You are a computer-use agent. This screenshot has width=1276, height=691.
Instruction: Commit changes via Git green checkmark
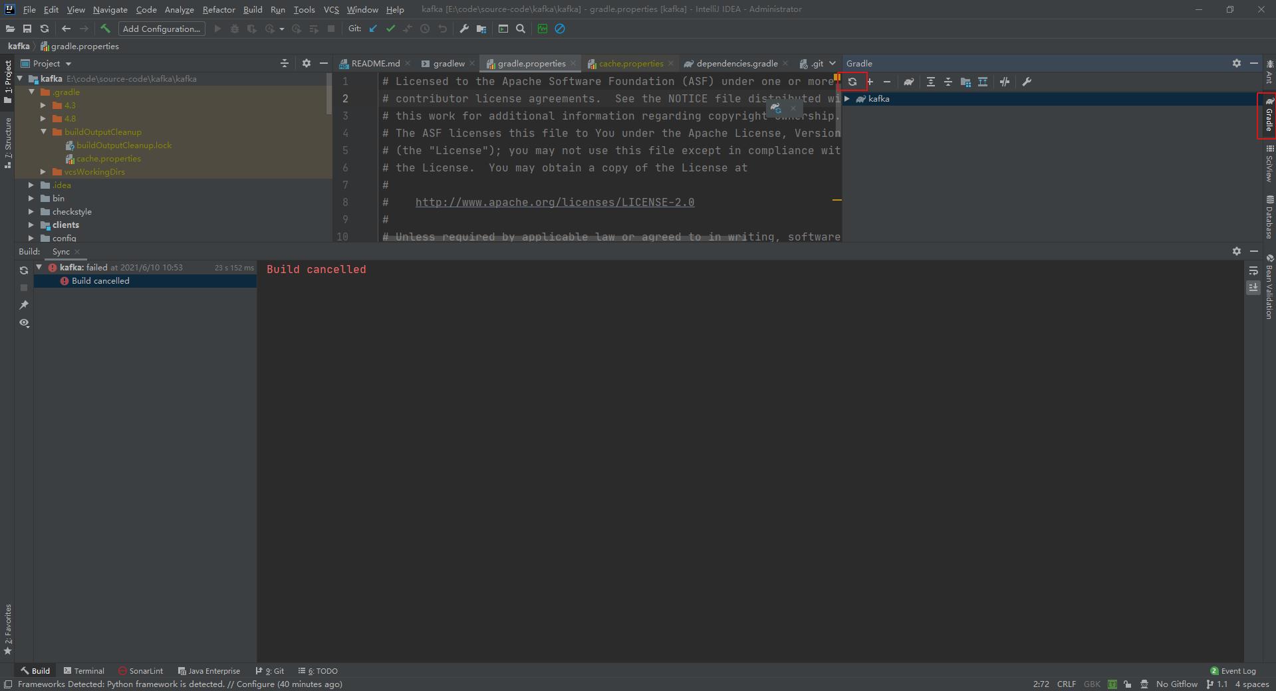click(x=390, y=29)
